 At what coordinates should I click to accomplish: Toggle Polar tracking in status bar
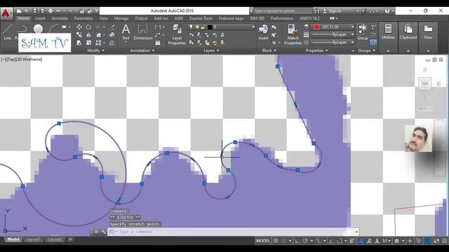click(305, 241)
